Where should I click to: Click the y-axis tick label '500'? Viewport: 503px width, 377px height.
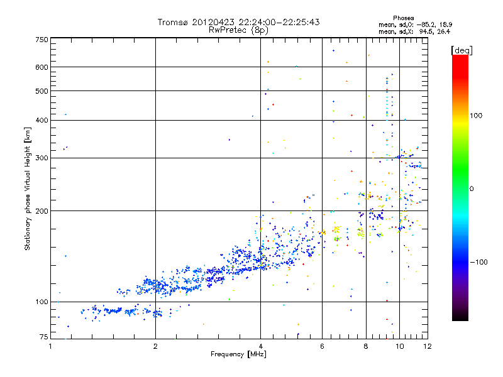click(42, 91)
